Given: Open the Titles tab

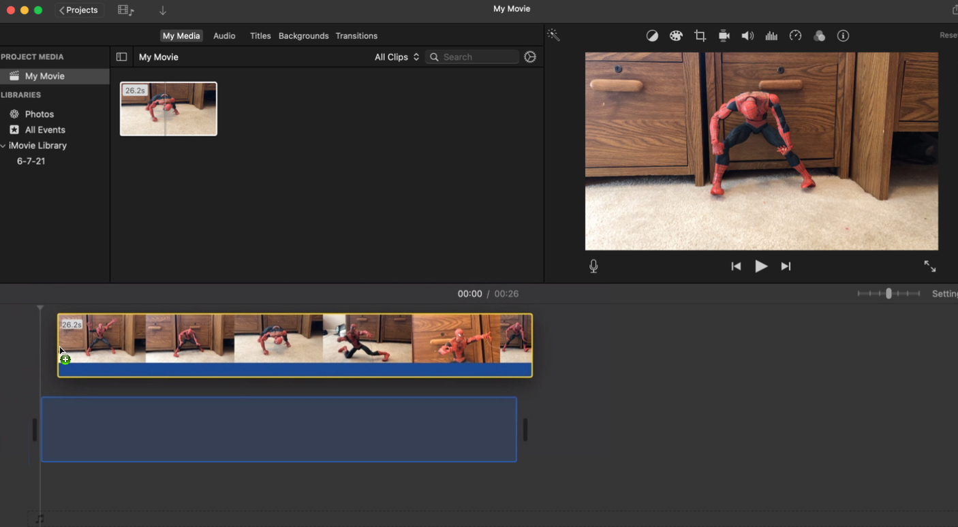Looking at the screenshot, I should tap(260, 36).
